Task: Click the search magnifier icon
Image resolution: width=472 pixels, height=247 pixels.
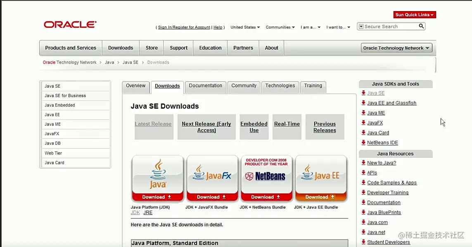Action: [x=422, y=26]
